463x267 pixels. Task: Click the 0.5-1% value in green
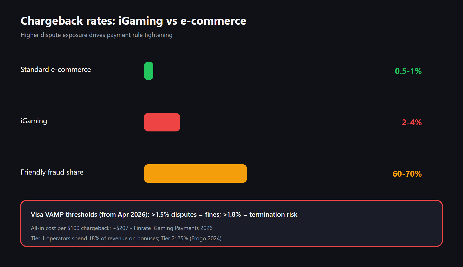coord(408,71)
